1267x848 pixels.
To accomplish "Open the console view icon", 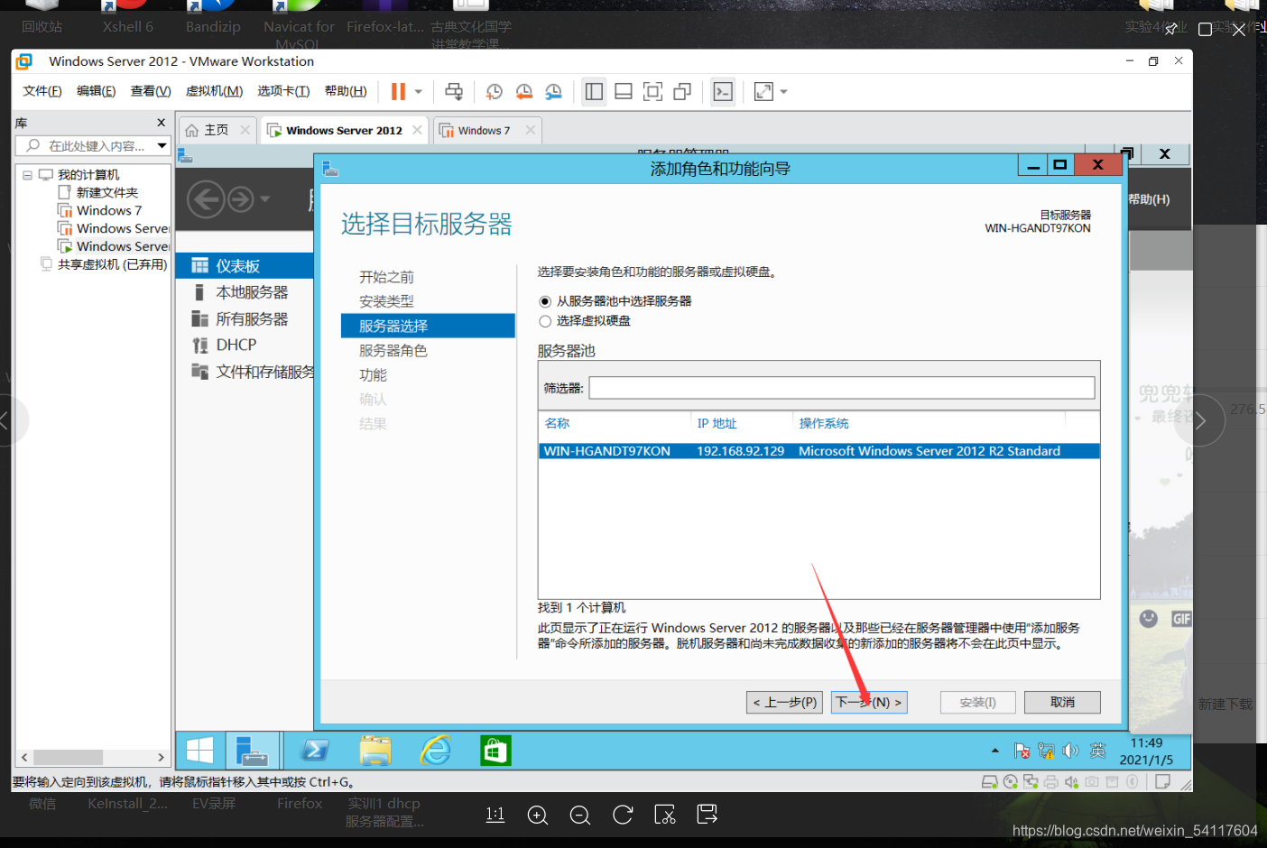I will [x=723, y=91].
